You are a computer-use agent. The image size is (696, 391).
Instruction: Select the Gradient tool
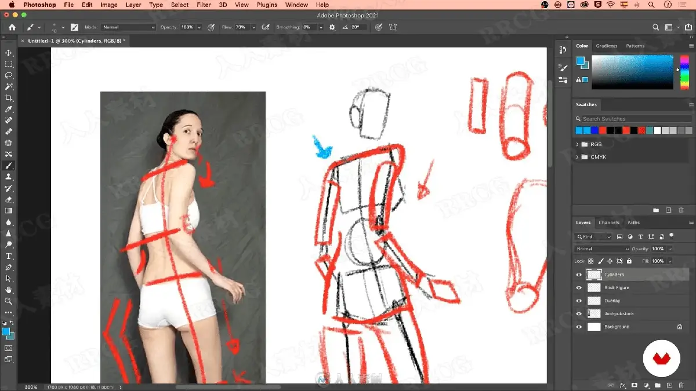pos(9,211)
